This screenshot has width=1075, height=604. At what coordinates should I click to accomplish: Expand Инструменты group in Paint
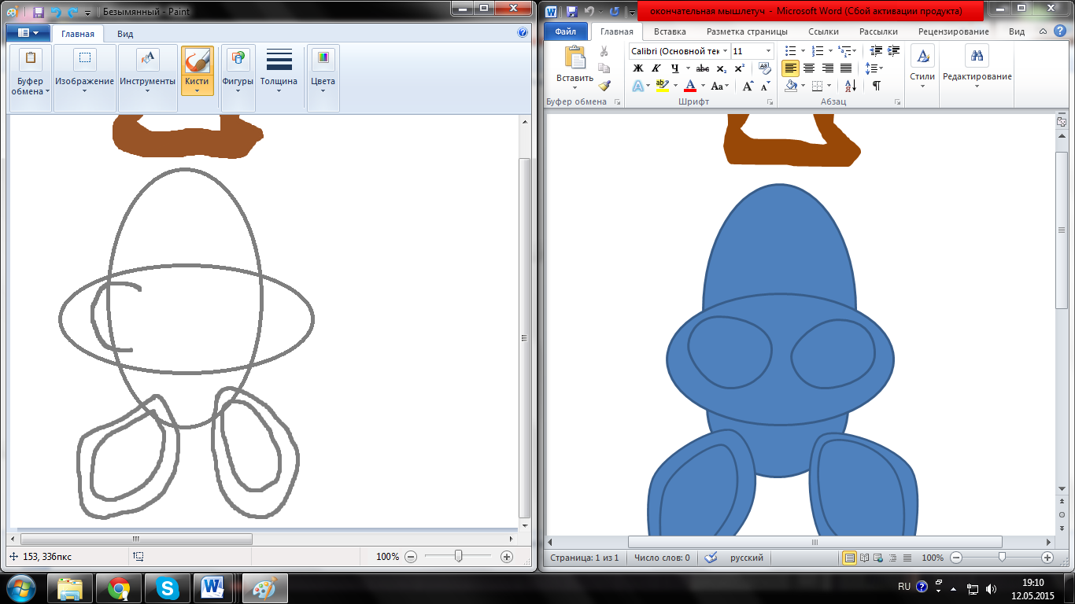[x=148, y=77]
